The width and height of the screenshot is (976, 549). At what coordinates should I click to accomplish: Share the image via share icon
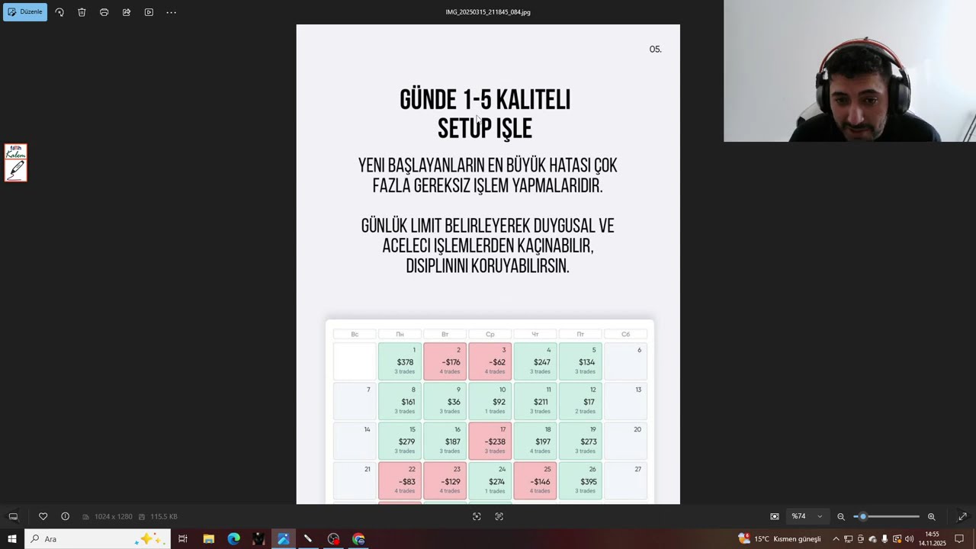coord(127,12)
